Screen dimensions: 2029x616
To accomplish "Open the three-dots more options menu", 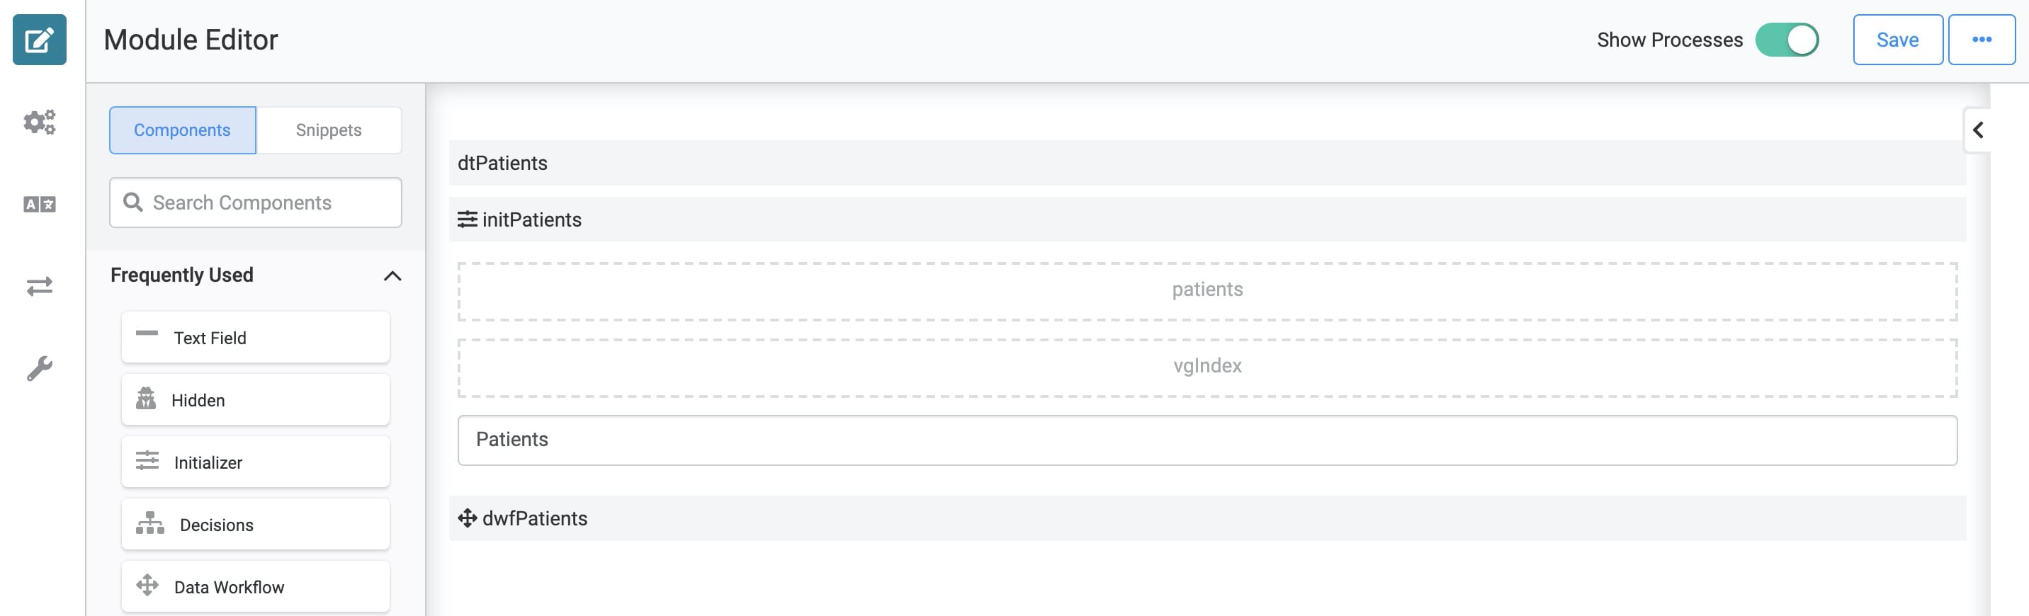I will coord(1982,40).
